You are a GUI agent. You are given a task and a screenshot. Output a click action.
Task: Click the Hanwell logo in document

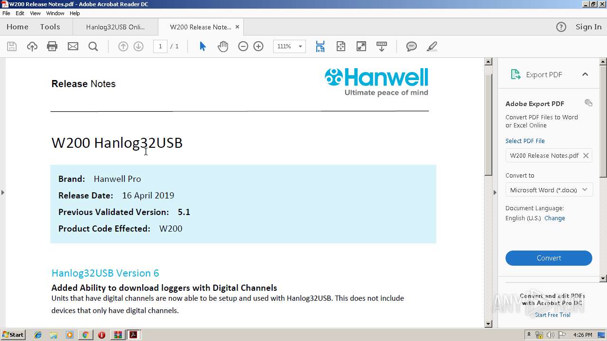377,82
